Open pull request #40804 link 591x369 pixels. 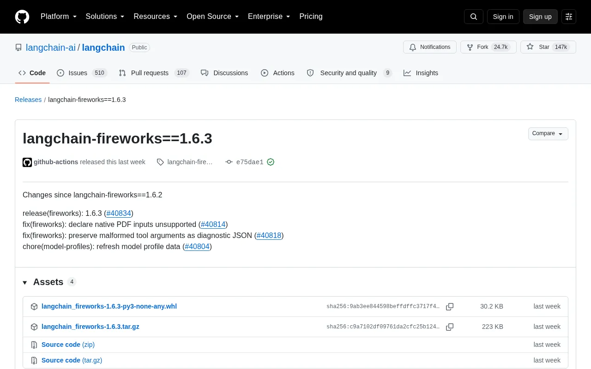[x=197, y=246]
